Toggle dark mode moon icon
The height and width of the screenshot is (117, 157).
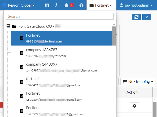[56, 5]
